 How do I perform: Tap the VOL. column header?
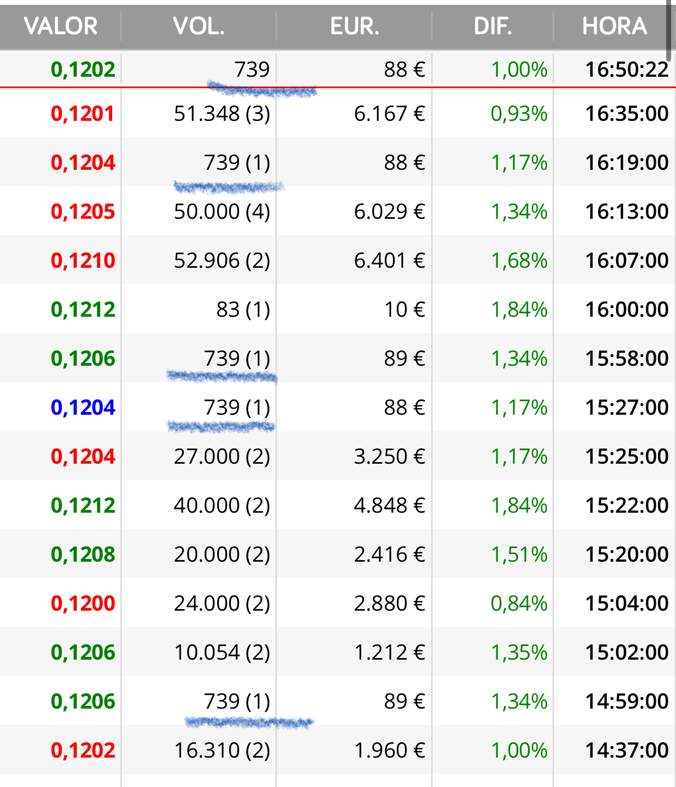(x=199, y=26)
